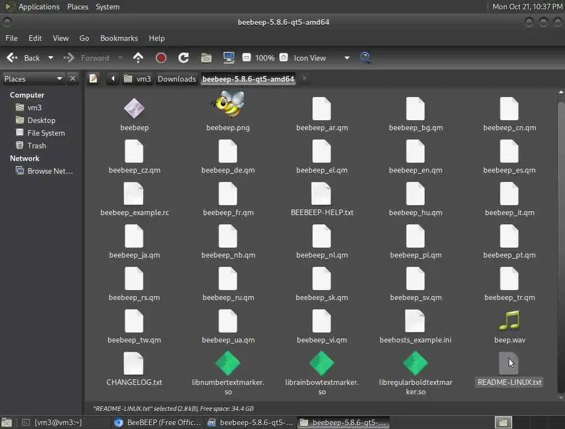
Task: Open the beebeep executable icon
Action: coord(134,108)
